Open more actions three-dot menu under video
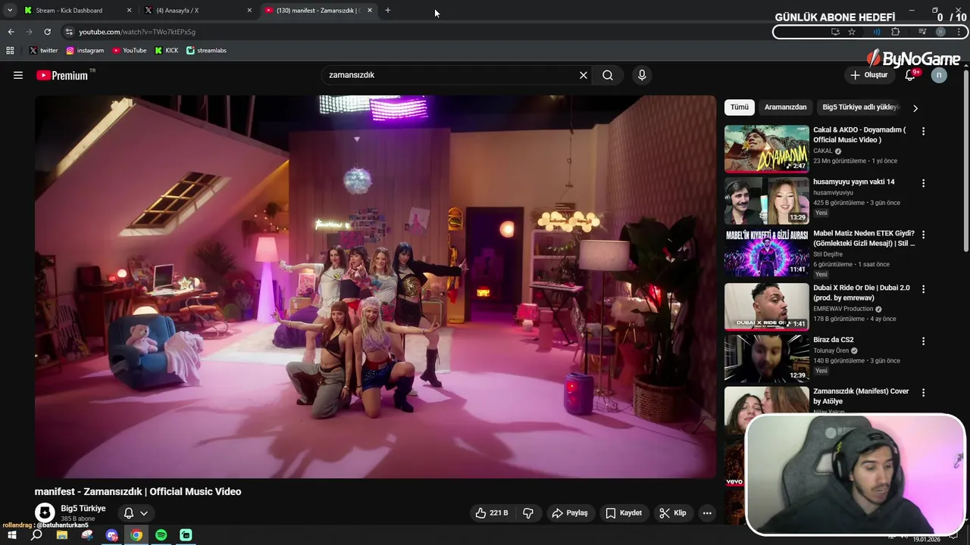Screen dimensions: 970x545 point(707,512)
